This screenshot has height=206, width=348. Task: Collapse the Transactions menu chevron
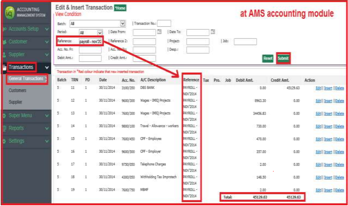(47, 67)
